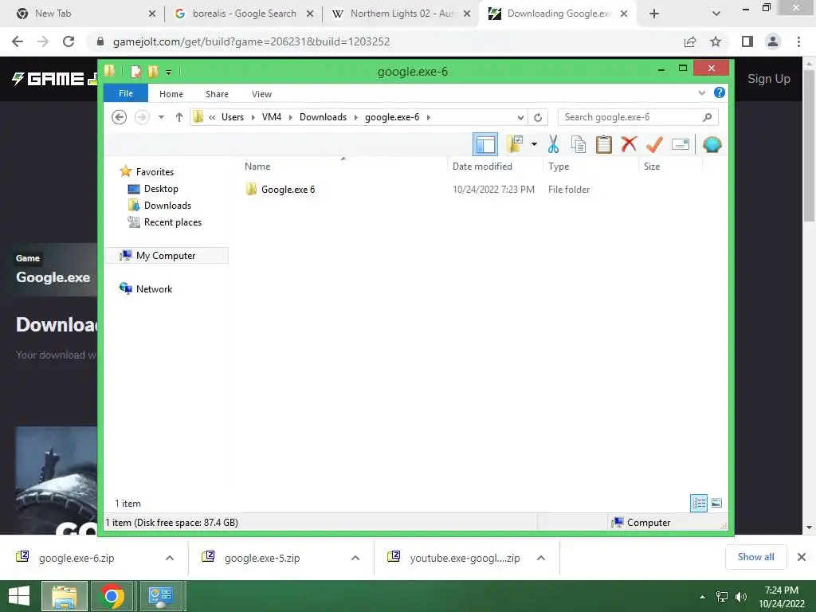Click Properties icon in Explorer title bar

(x=135, y=71)
